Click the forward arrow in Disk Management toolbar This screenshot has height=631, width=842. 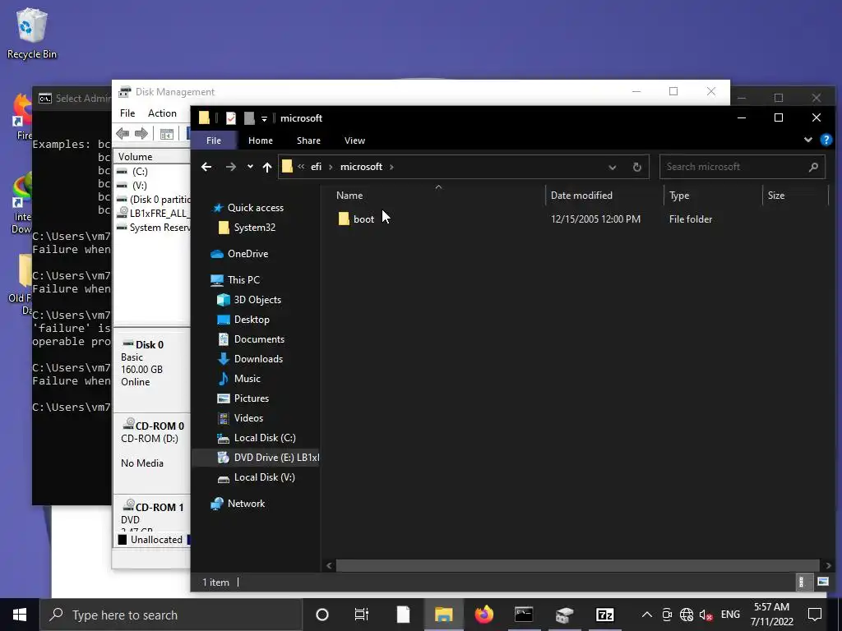click(141, 133)
